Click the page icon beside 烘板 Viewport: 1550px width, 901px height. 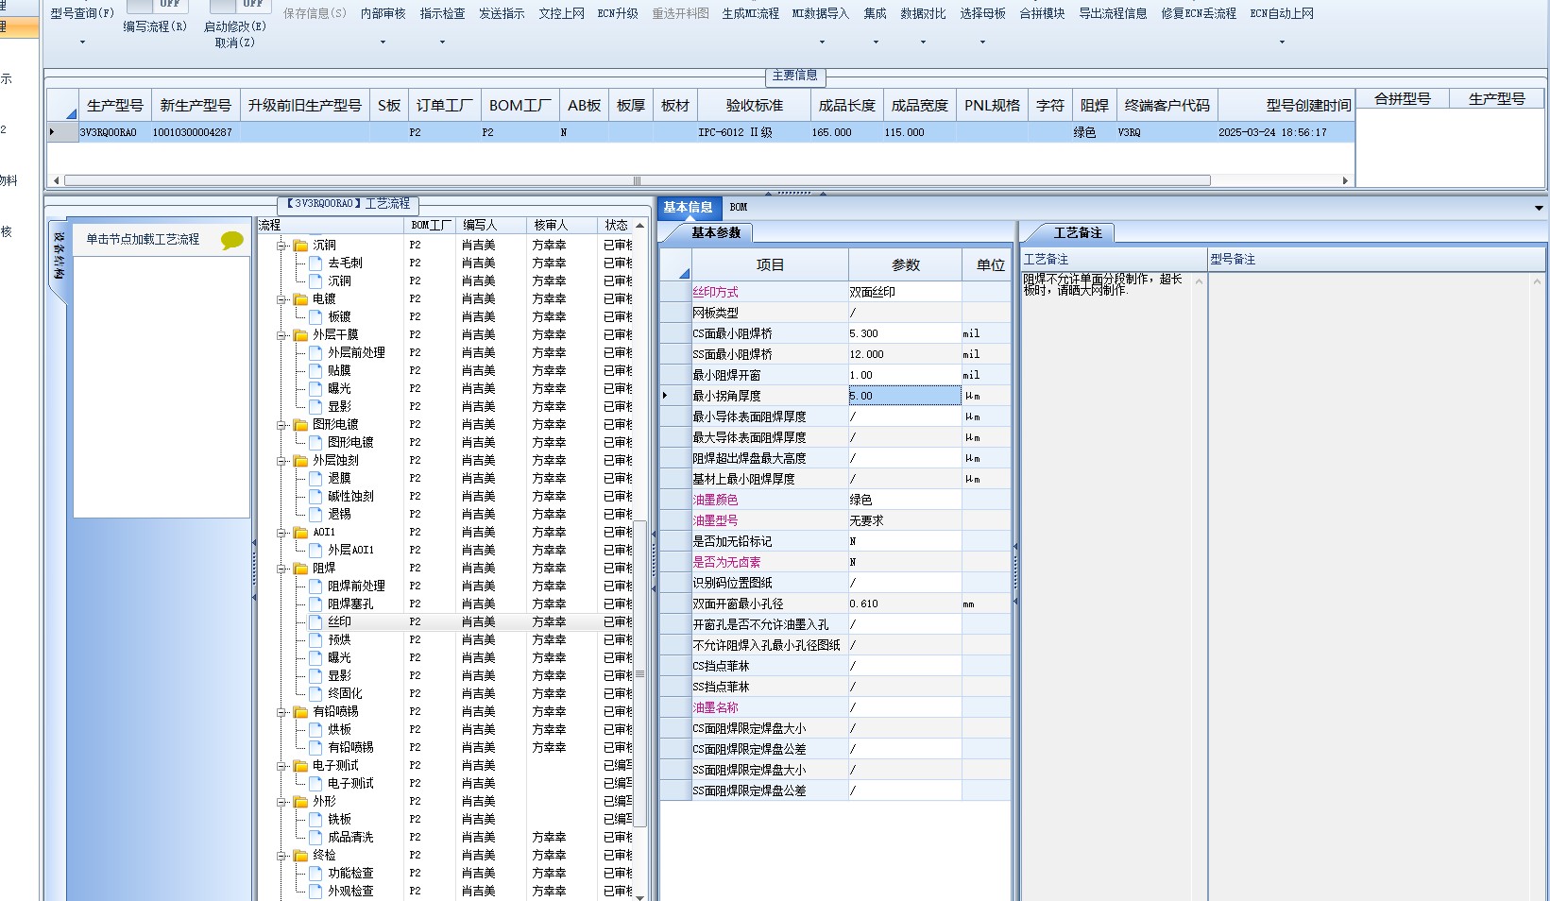tap(315, 730)
